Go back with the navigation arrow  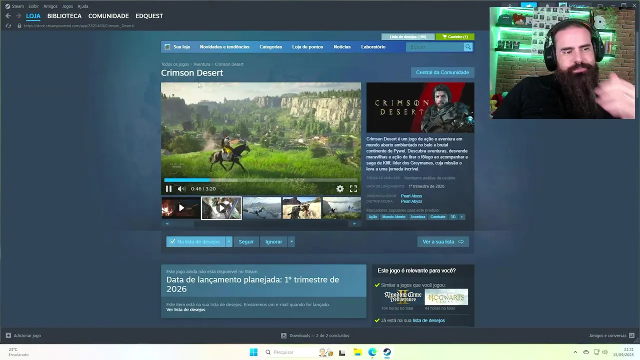tap(8, 16)
